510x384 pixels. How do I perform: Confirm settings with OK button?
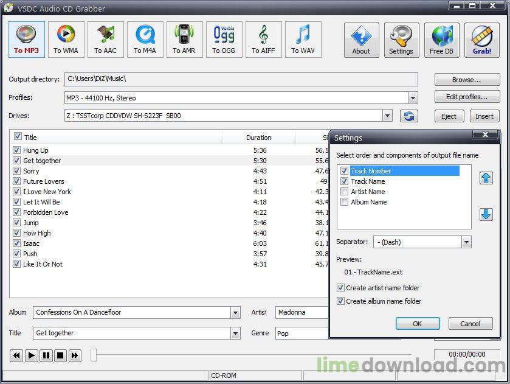[x=417, y=324]
